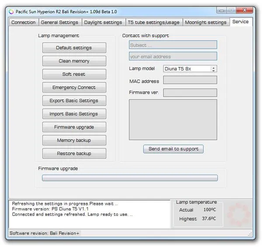Go to T5 tube settings/usage tab
262x249 pixels.
pyautogui.click(x=154, y=22)
